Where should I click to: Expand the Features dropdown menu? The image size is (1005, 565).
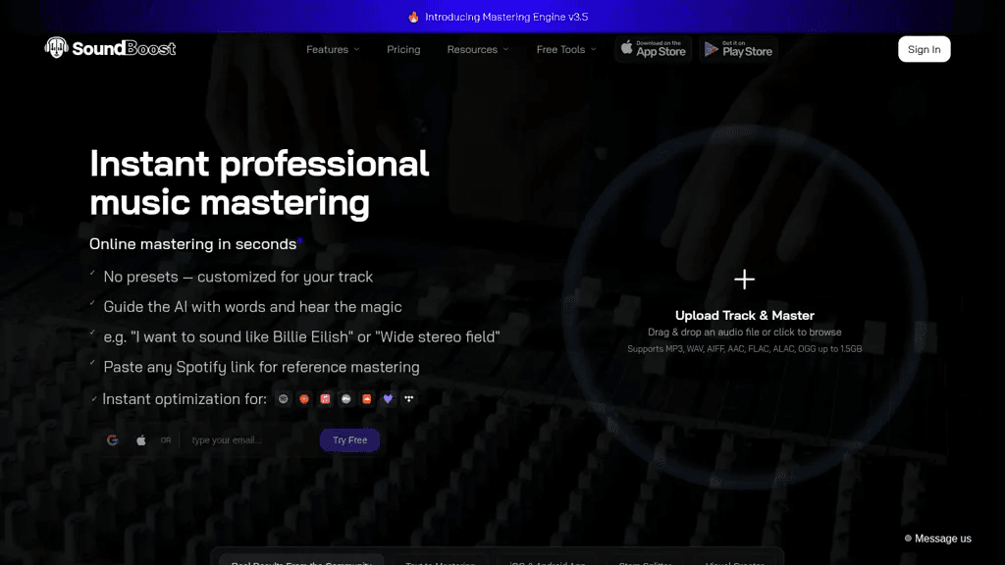333,49
